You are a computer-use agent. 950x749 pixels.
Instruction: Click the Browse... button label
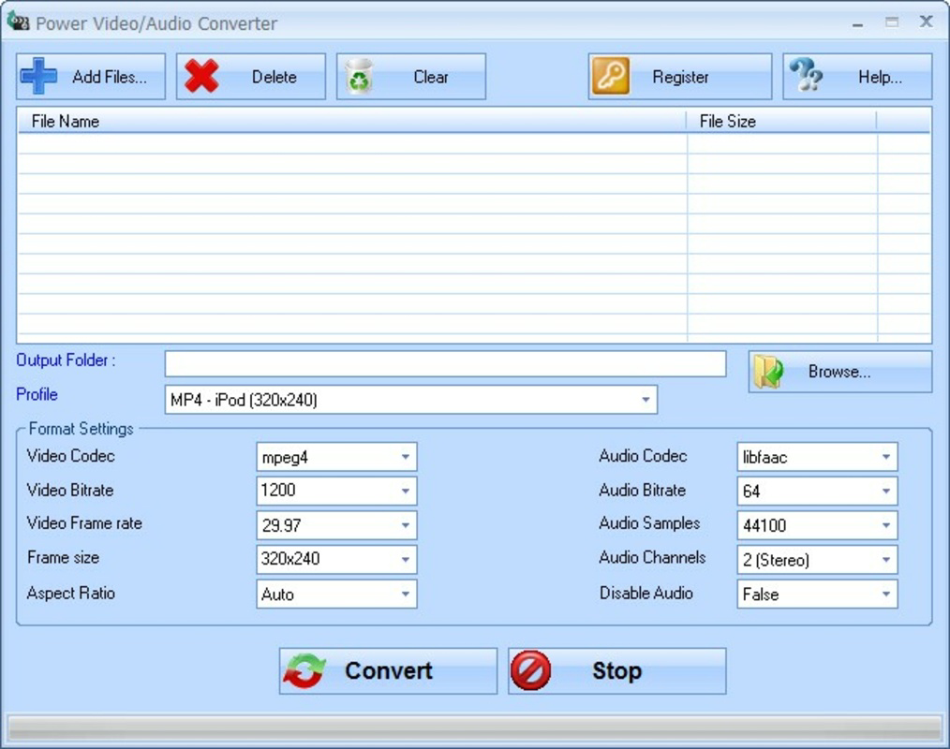[x=839, y=372]
